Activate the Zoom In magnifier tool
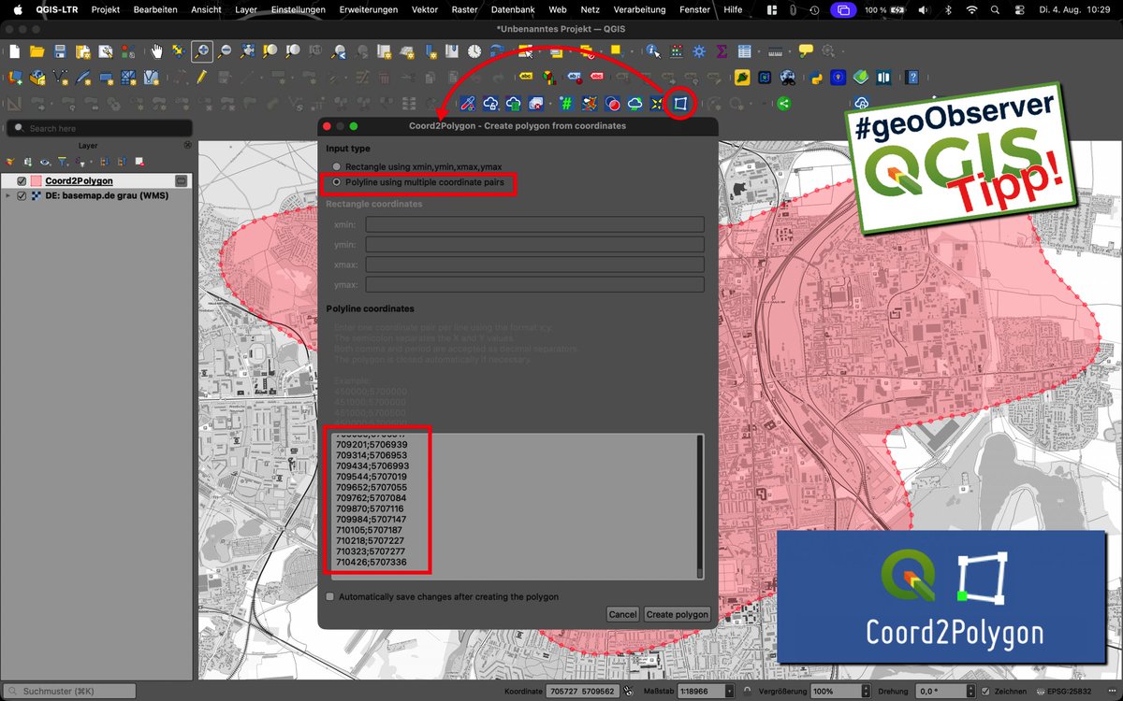Screen dimensions: 1123x701 coord(202,51)
